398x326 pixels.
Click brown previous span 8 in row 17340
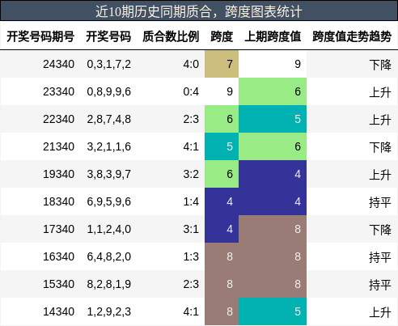(273, 229)
